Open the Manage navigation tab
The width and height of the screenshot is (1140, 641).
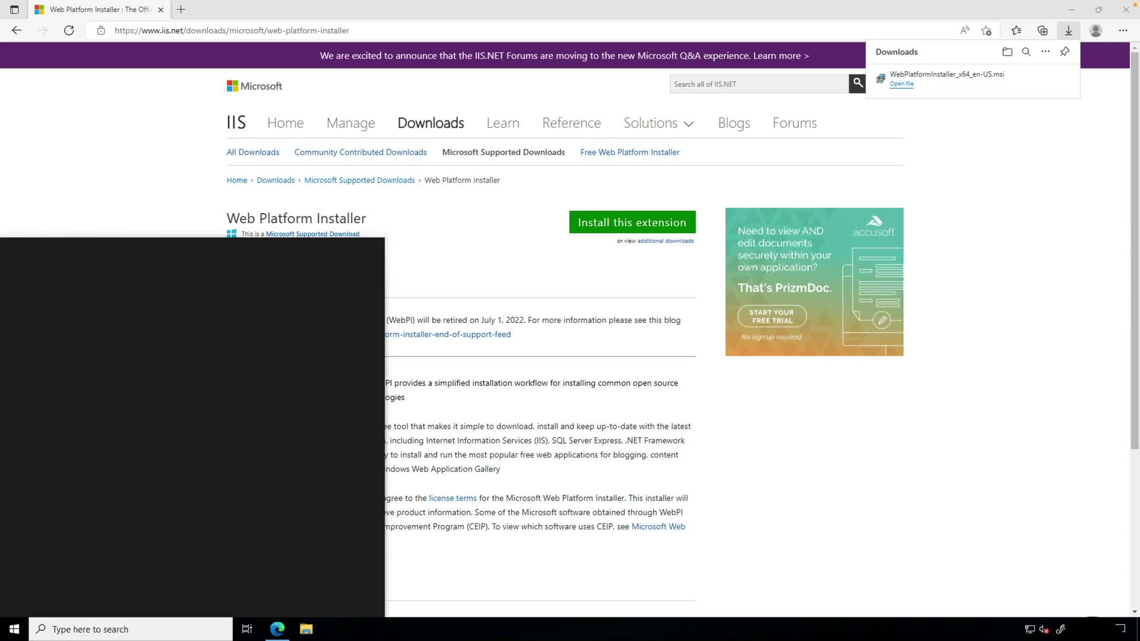click(350, 123)
